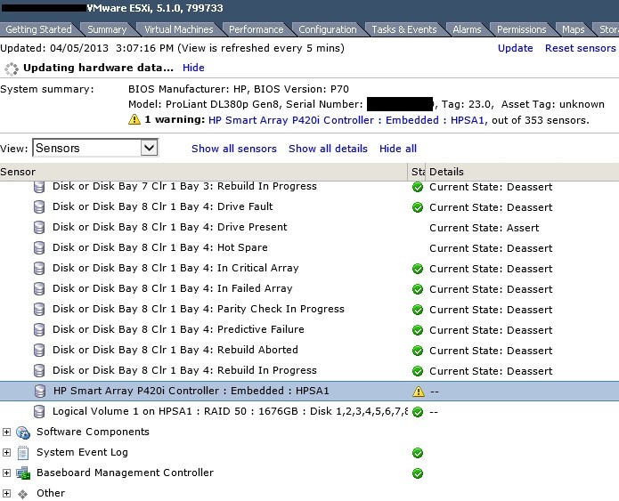Open the HP Smart Array P420i warning link
The width and height of the screenshot is (619, 501).
347,120
